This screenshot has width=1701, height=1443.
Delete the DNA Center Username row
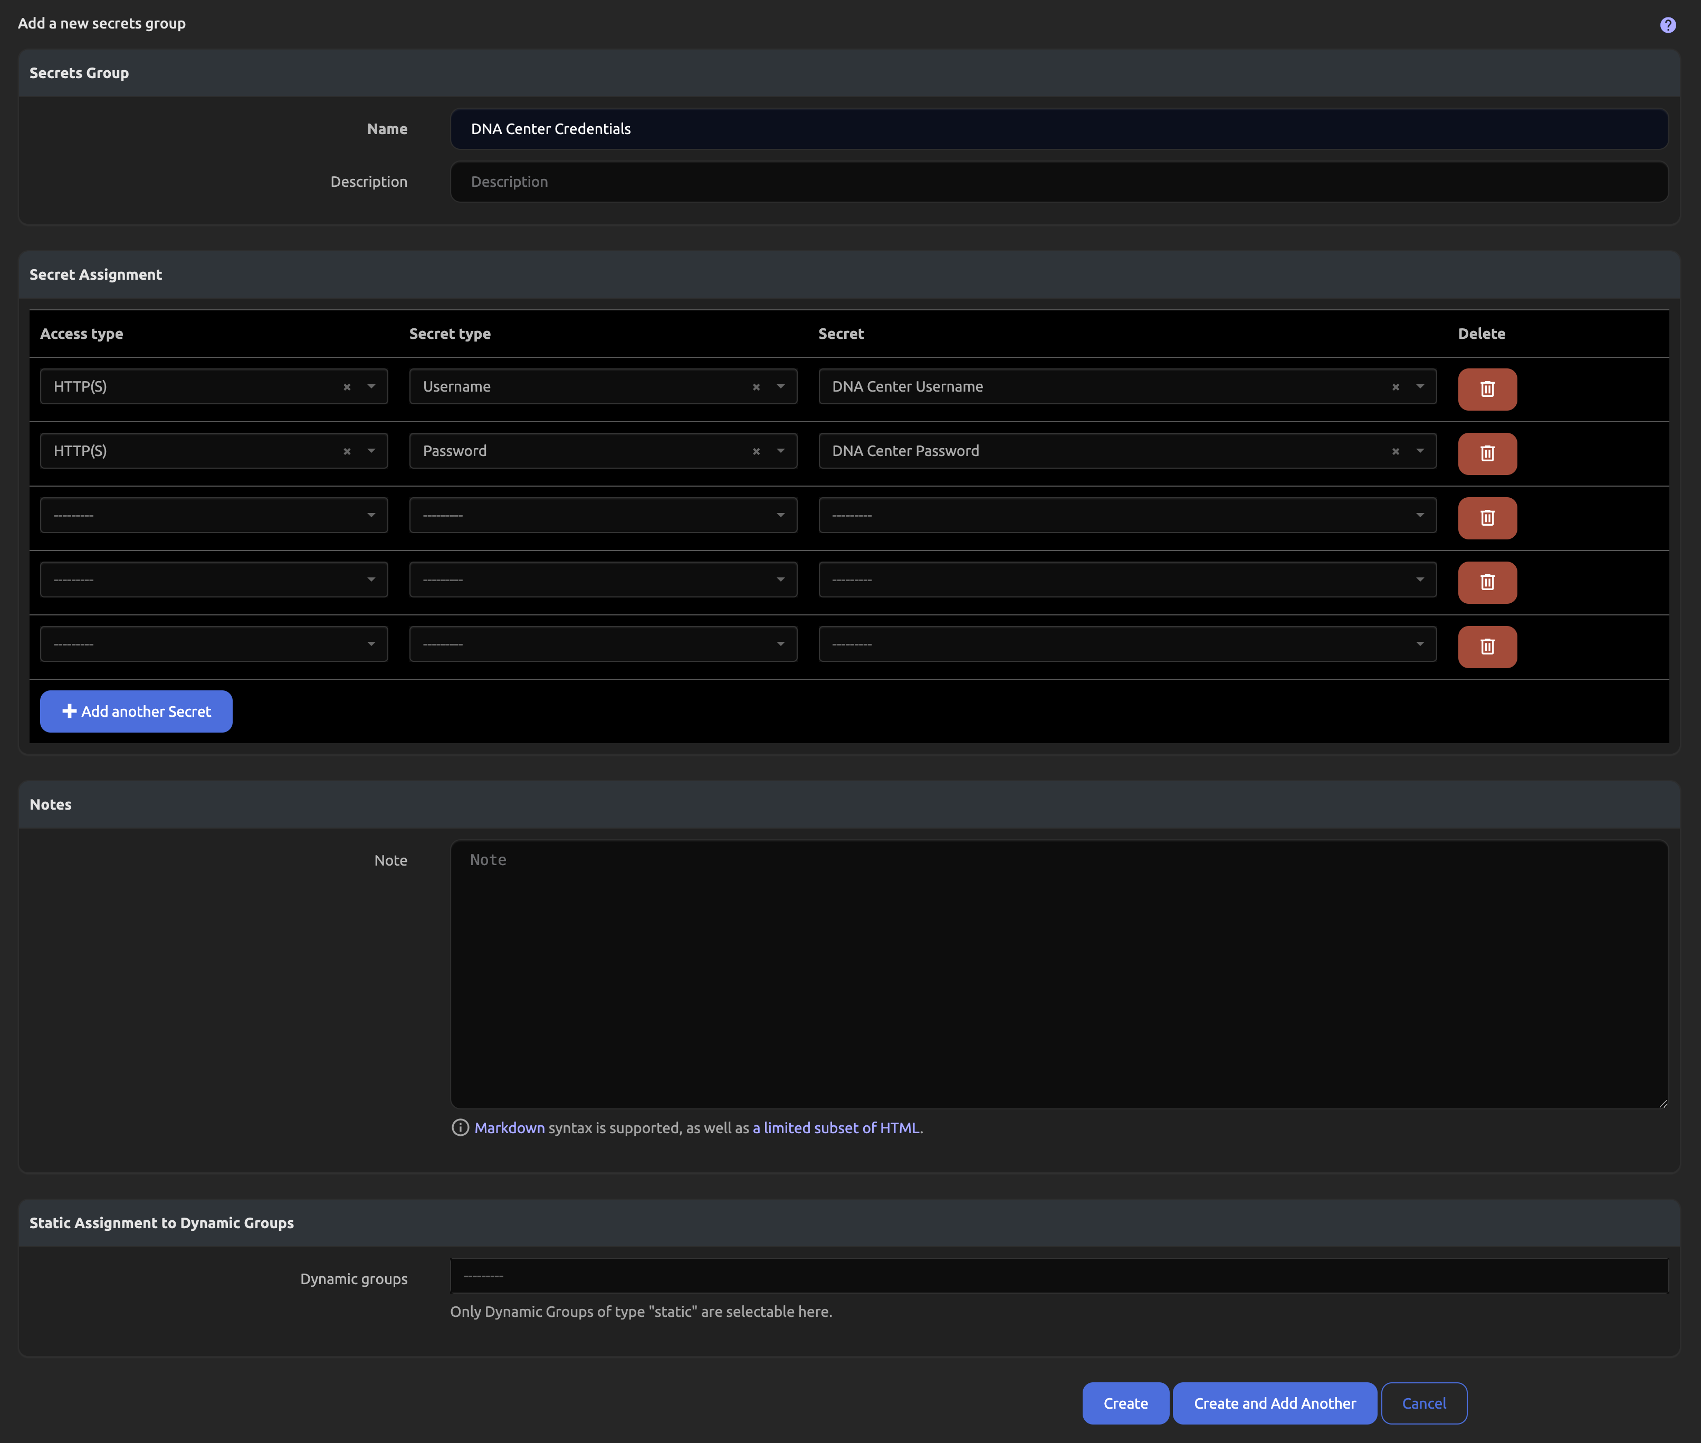(x=1486, y=388)
